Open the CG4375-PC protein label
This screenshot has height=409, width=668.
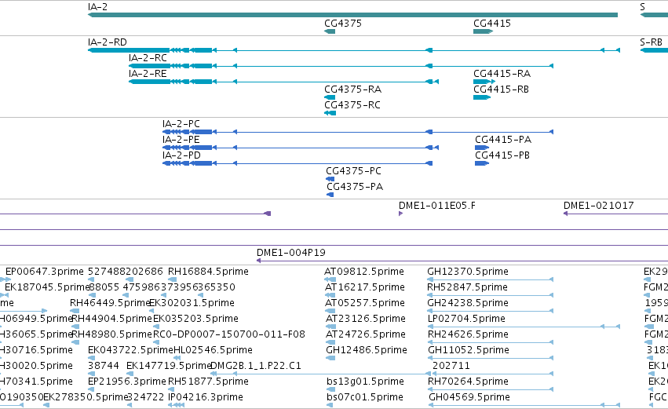click(x=353, y=171)
